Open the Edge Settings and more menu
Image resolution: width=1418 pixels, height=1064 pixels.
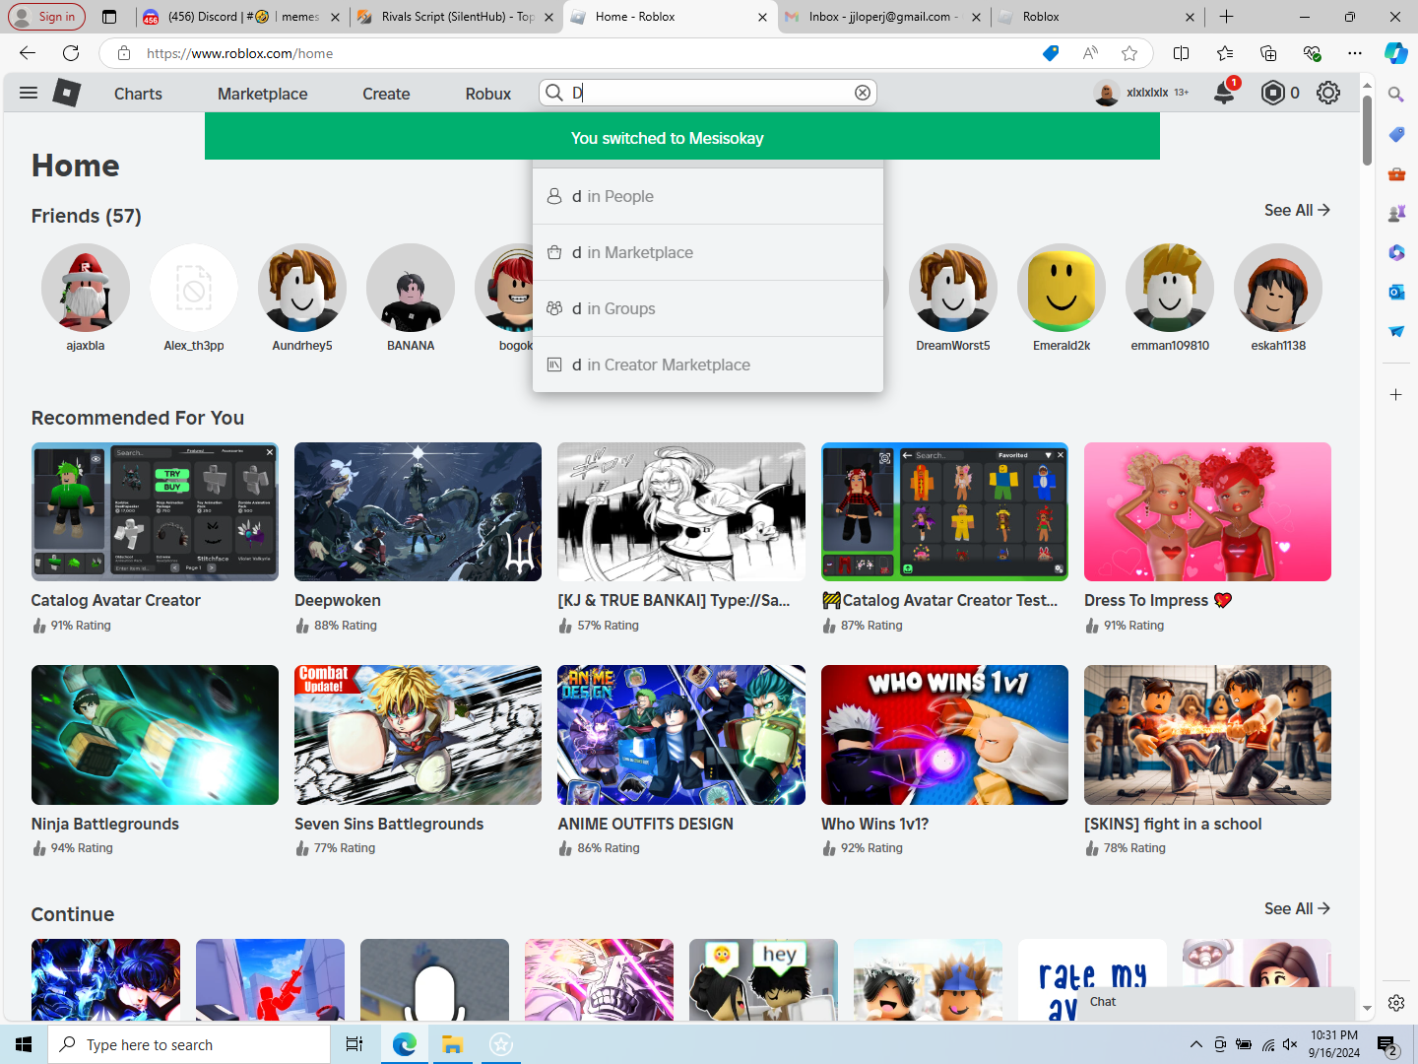pyautogui.click(x=1355, y=53)
